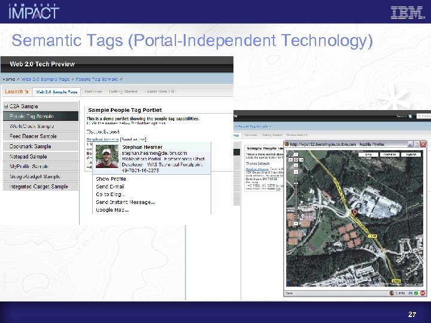Viewport: 431px width, 323px height.
Task: Switch to the Welcome tab
Action: click(93, 92)
